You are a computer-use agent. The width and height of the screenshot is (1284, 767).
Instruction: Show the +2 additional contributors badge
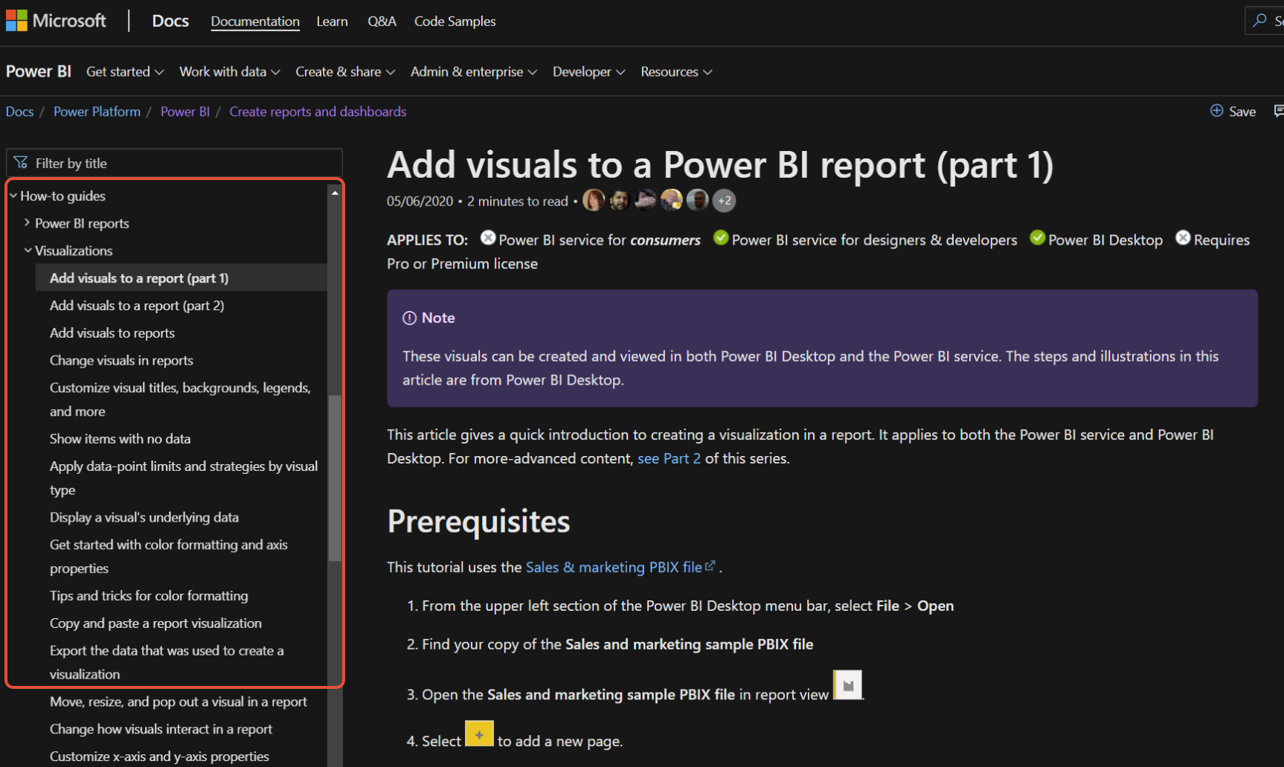point(724,200)
